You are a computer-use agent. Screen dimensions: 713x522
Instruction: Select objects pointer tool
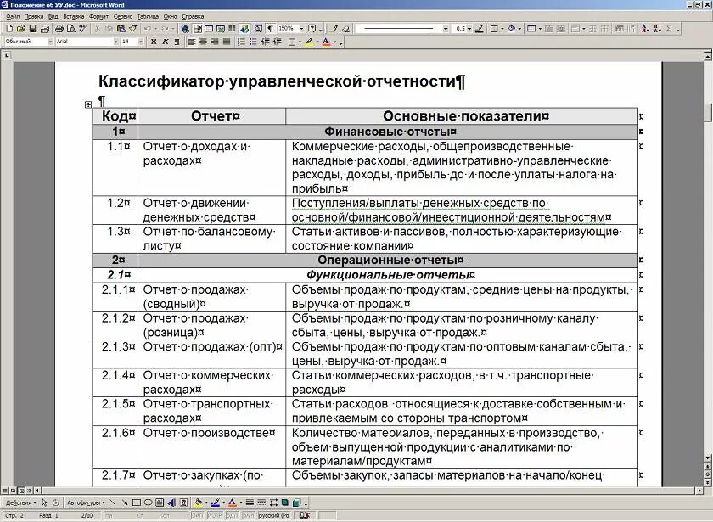pyautogui.click(x=44, y=502)
